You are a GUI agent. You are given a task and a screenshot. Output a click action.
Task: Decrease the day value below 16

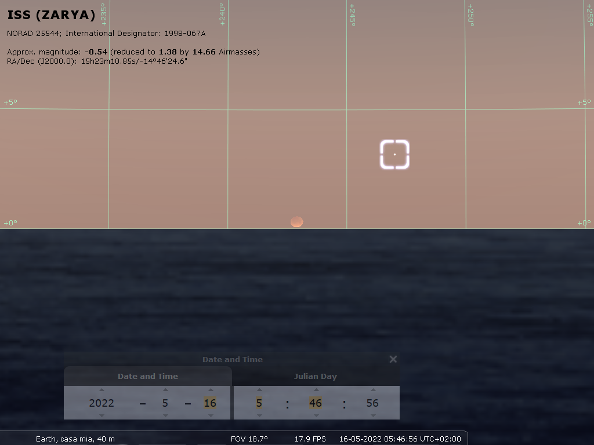[x=211, y=415]
